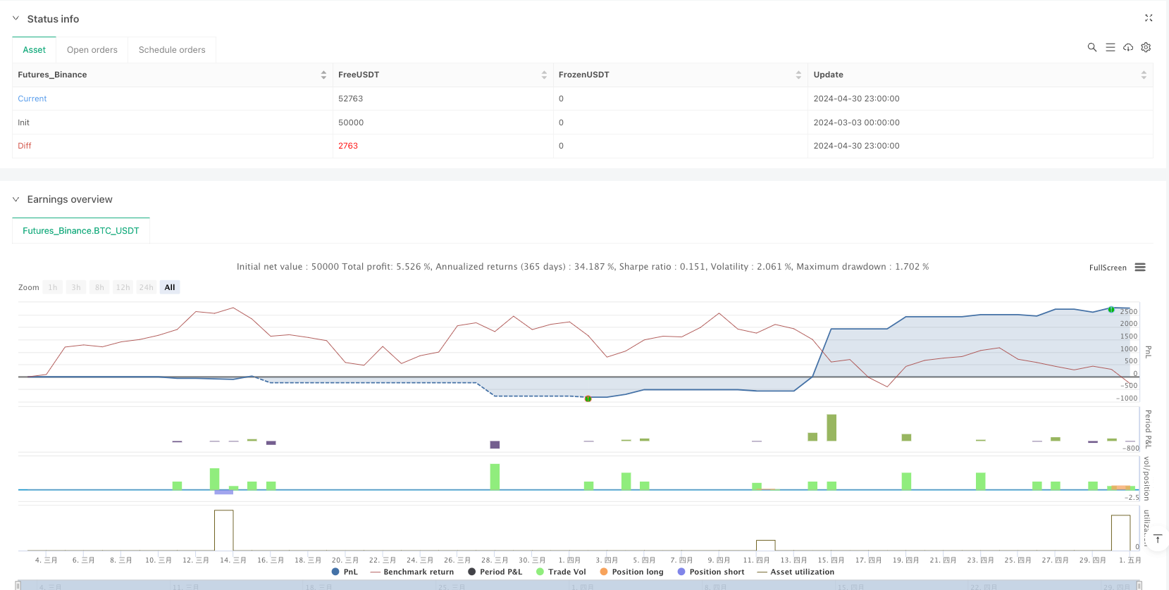Click the green marker at PnL line end
The height and width of the screenshot is (590, 1169).
(1111, 310)
